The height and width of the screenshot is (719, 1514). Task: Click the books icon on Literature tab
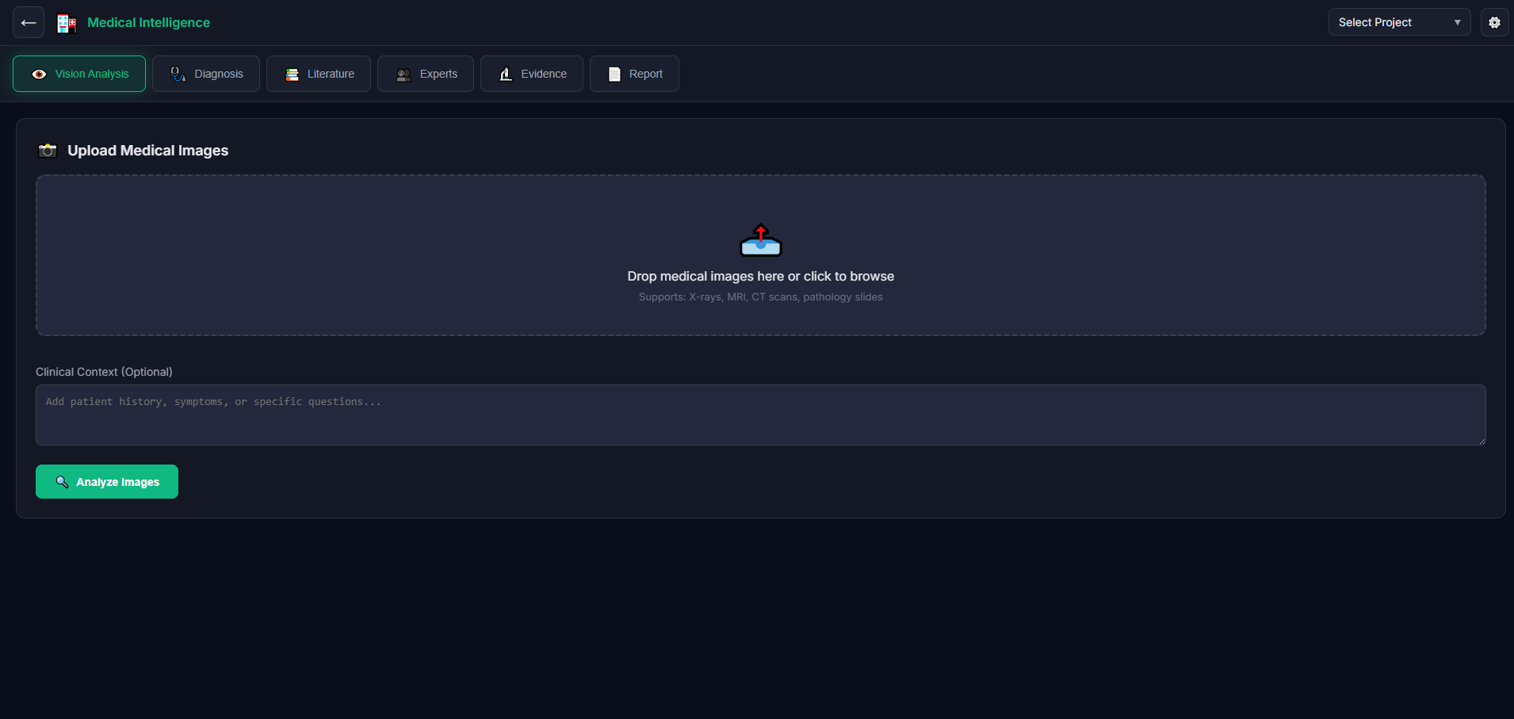point(292,75)
